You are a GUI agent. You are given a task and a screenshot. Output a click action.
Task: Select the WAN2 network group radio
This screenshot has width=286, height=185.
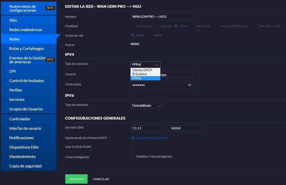click(150, 35)
